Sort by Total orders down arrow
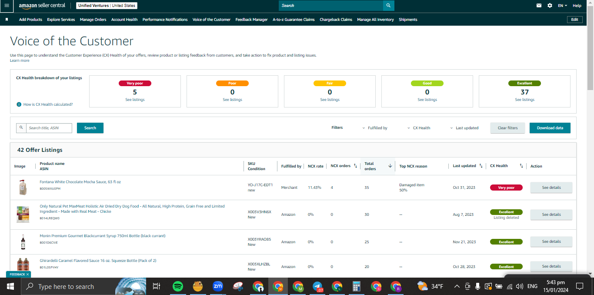The image size is (594, 295). 390,166
